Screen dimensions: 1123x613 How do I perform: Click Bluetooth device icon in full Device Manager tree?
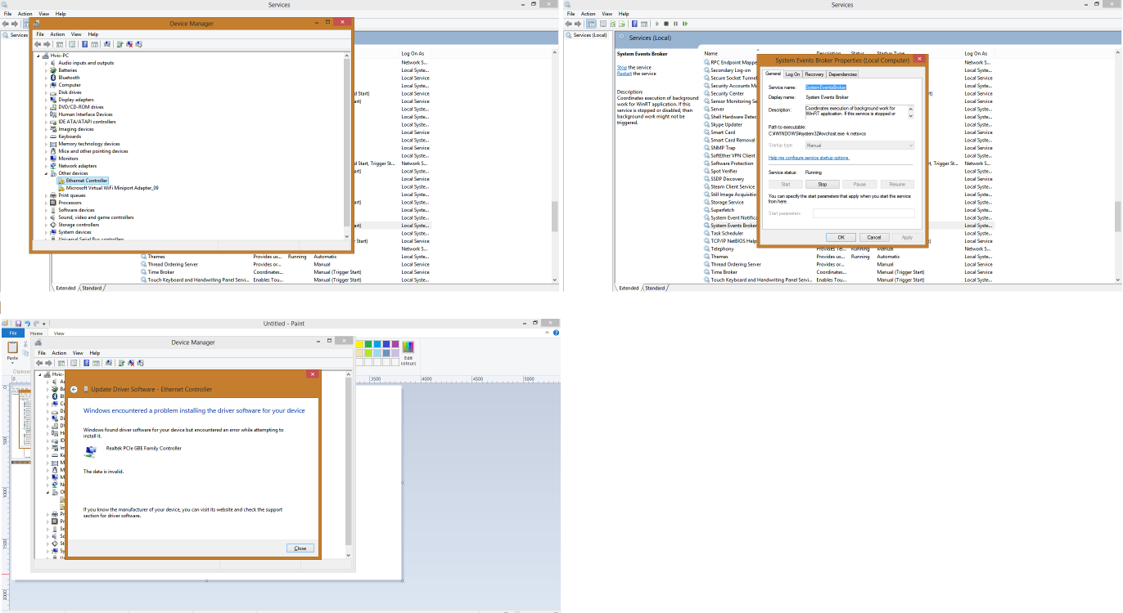coord(53,78)
